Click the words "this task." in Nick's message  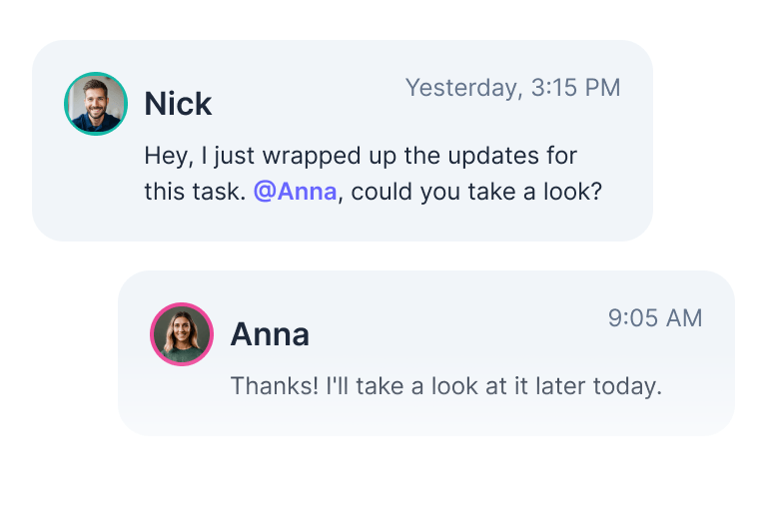coord(194,192)
